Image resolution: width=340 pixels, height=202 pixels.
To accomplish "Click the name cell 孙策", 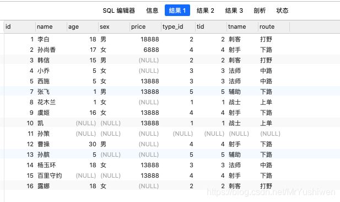I will click(x=44, y=134).
